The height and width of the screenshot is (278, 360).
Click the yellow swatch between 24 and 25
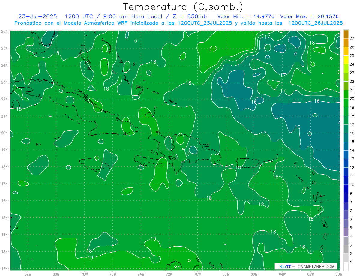[346, 60]
